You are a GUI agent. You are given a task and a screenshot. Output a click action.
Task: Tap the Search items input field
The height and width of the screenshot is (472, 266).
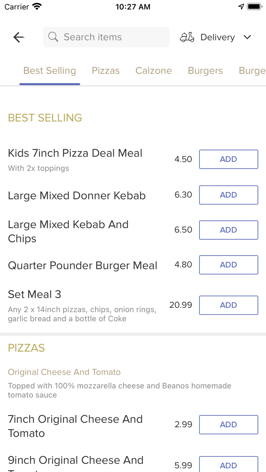(106, 37)
